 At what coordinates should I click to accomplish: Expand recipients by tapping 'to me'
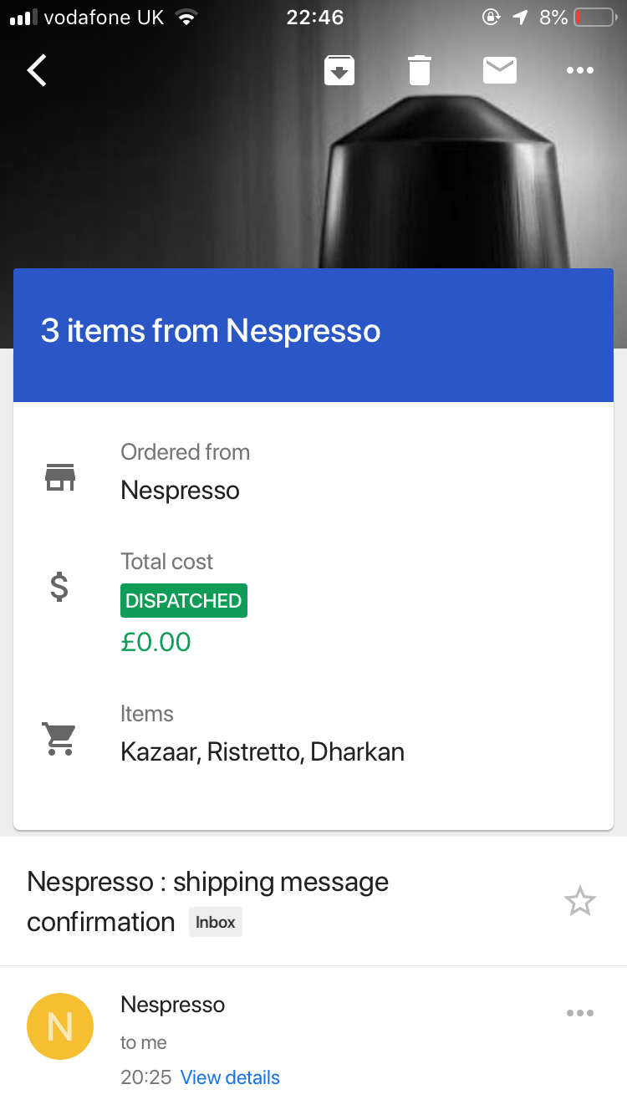coord(144,1042)
